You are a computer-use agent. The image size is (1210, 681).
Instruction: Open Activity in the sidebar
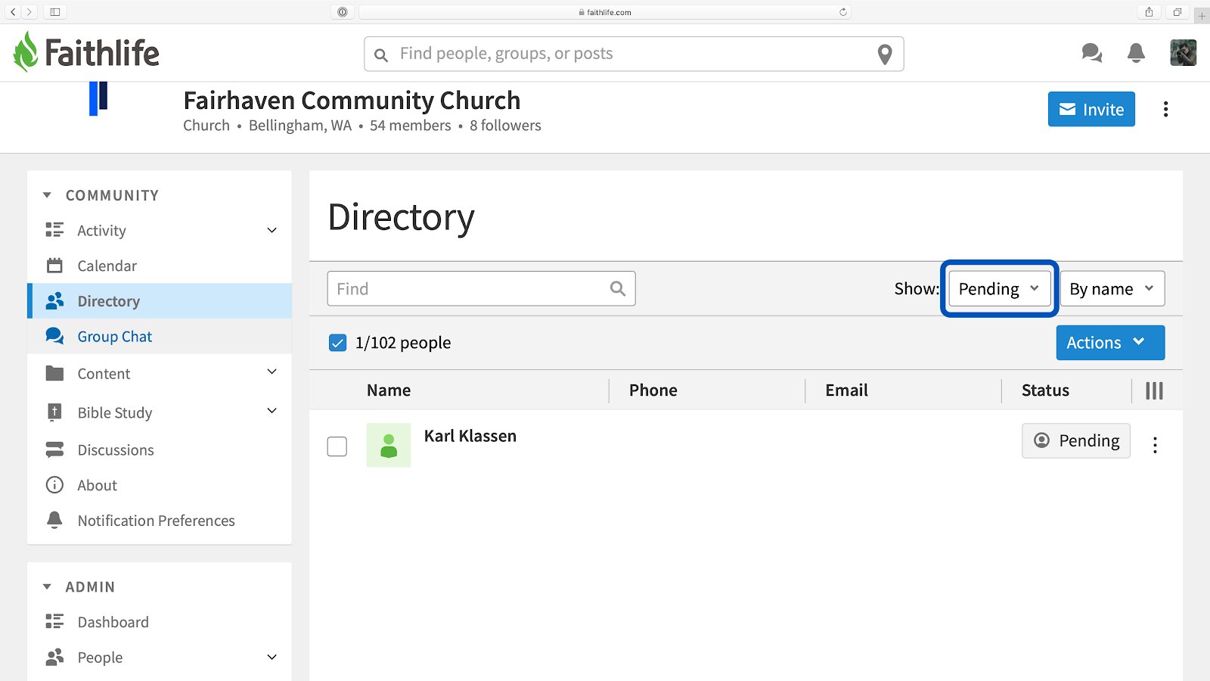(101, 231)
